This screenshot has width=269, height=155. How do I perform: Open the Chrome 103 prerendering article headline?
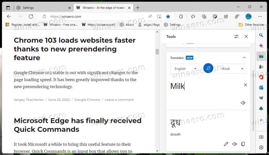pos(74,49)
